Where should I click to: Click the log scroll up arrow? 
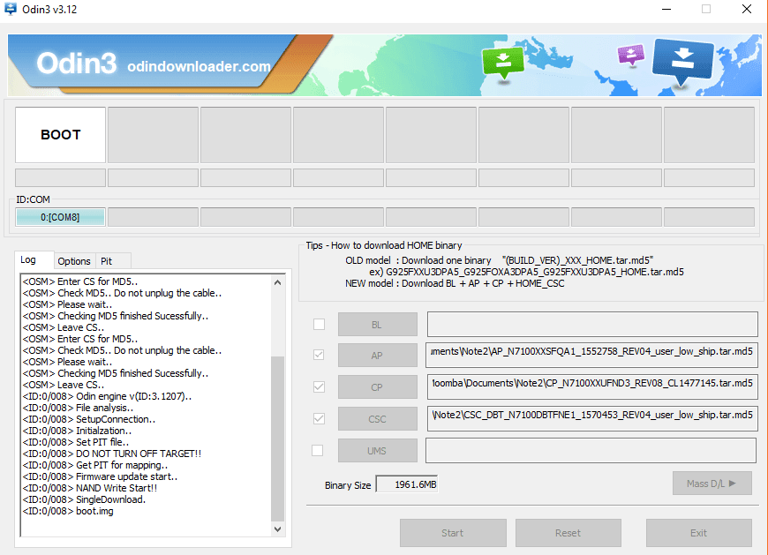click(278, 282)
